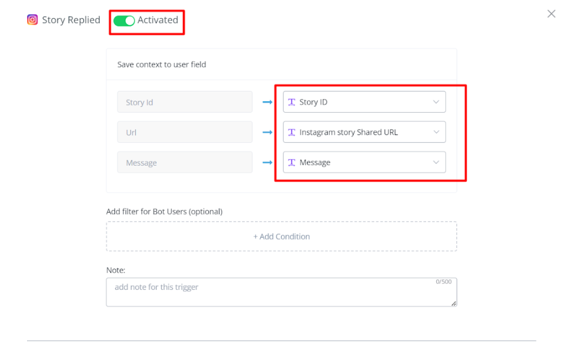The height and width of the screenshot is (344, 562).
Task: Click the note textarea resize handle
Action: coord(454,303)
